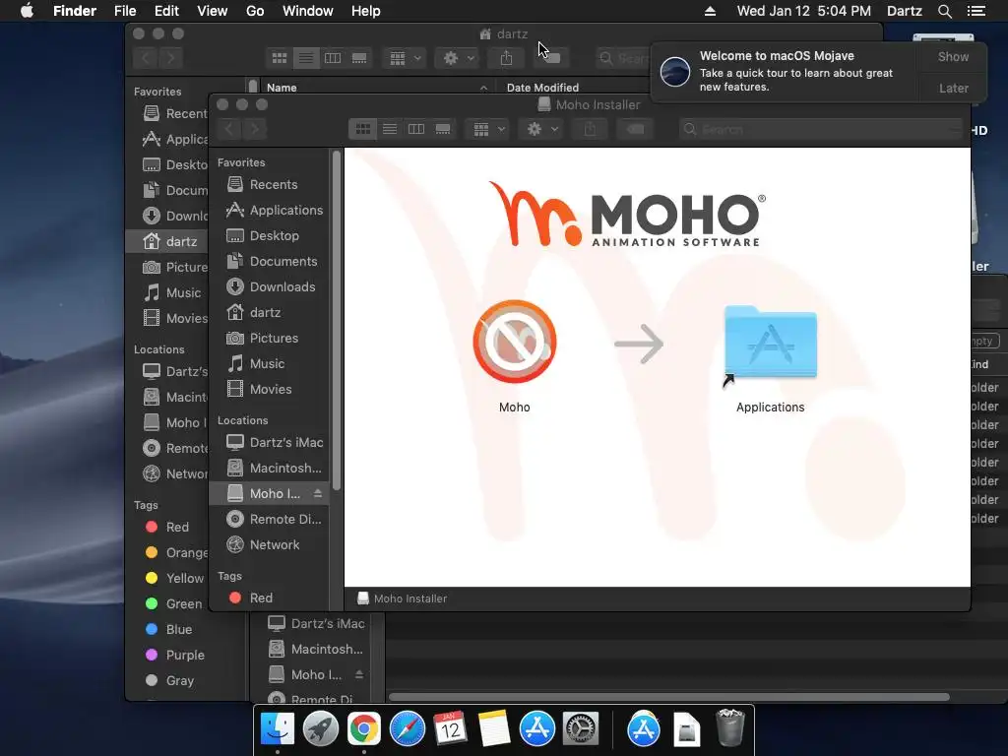
Task: Switch dartz window to icon view
Action: pos(280,58)
